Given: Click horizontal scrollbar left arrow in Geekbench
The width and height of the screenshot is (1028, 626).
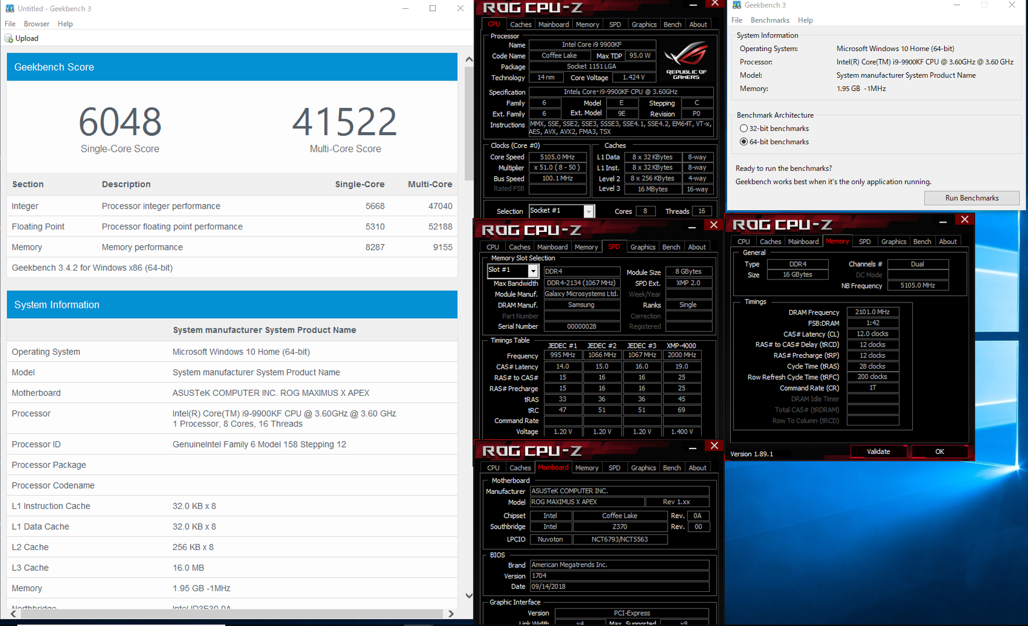Looking at the screenshot, I should [x=13, y=614].
